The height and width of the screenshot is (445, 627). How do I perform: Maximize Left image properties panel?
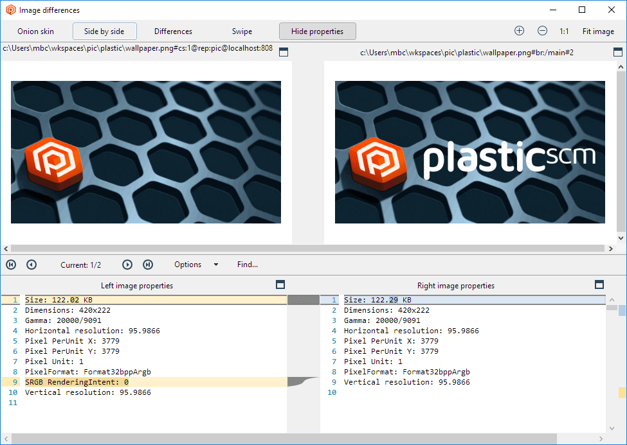[x=280, y=284]
